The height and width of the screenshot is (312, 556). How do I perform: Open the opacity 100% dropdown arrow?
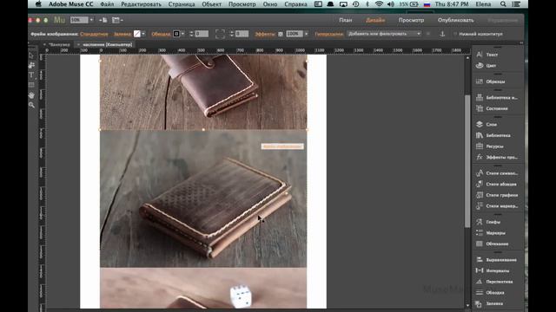click(x=307, y=34)
